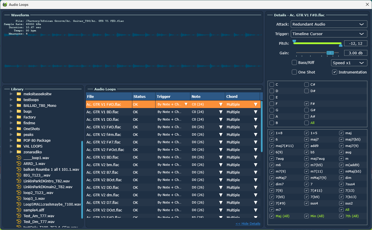Uncheck the Instrumentation checkbox
The width and height of the screenshot is (372, 230).
pyautogui.click(x=335, y=72)
